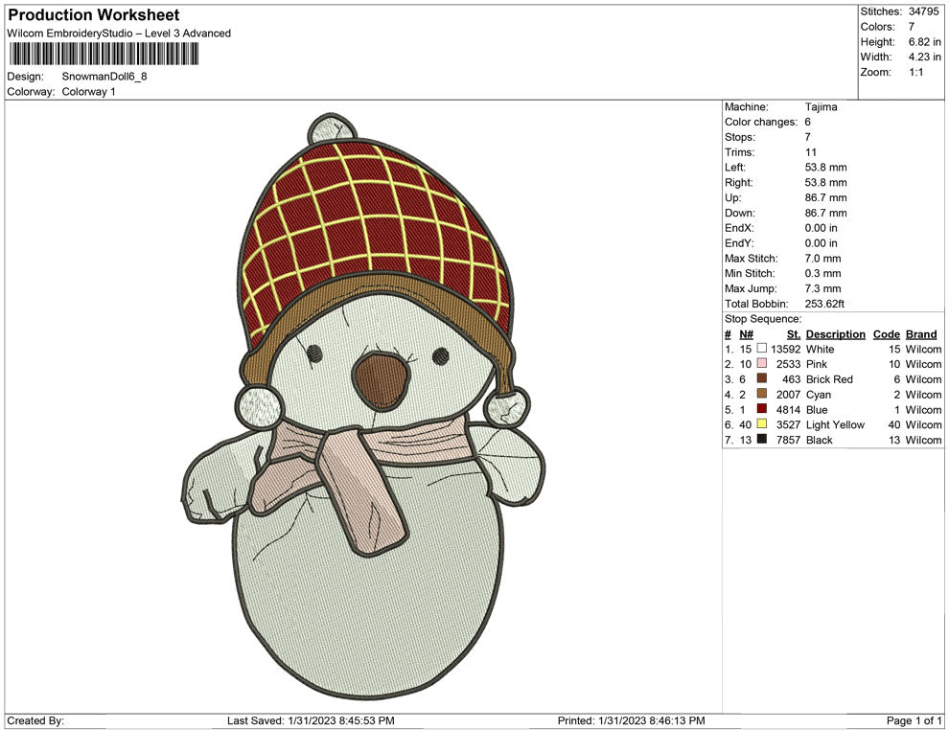Click the Black swatch for stop 7
This screenshot has width=949, height=730.
pyautogui.click(x=760, y=440)
